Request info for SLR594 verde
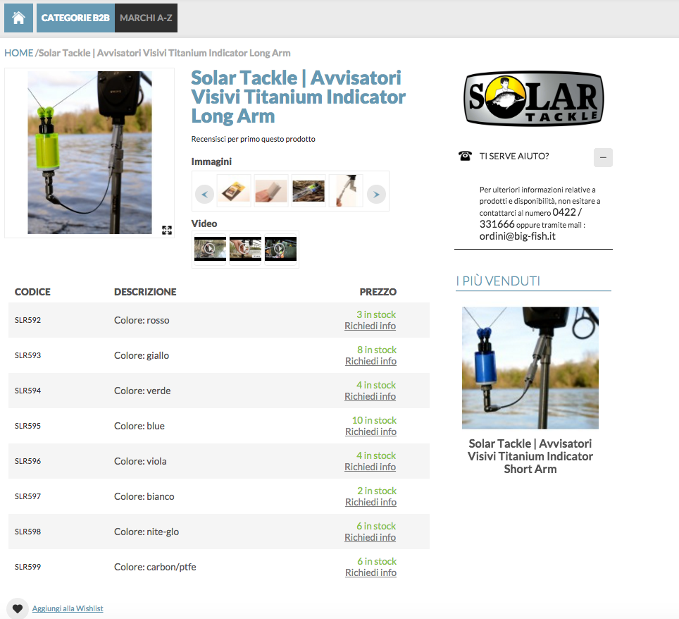Screen dimensions: 679x619 pyautogui.click(x=370, y=396)
